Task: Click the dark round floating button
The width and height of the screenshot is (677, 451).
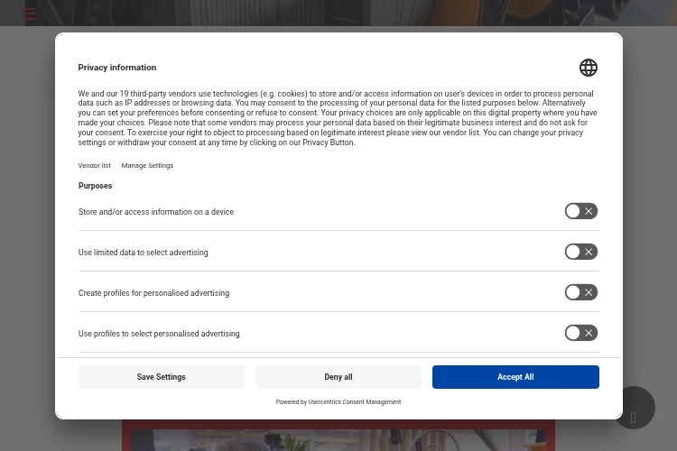Action: (634, 408)
